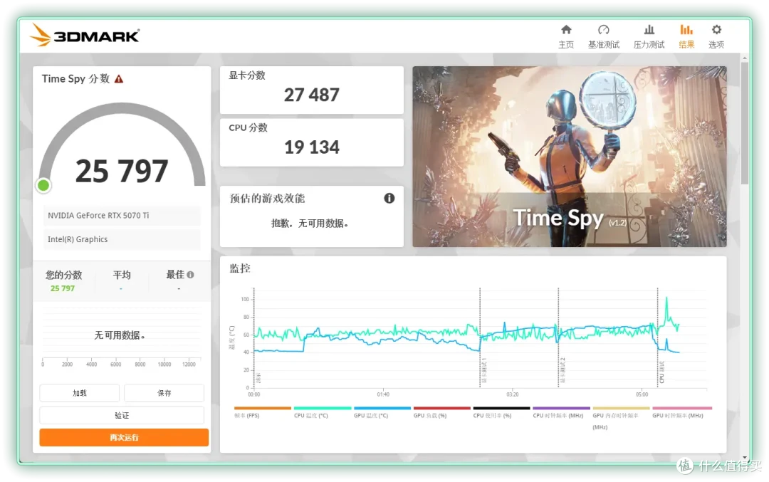
Task: Select the 结果 results chart icon
Action: point(686,30)
